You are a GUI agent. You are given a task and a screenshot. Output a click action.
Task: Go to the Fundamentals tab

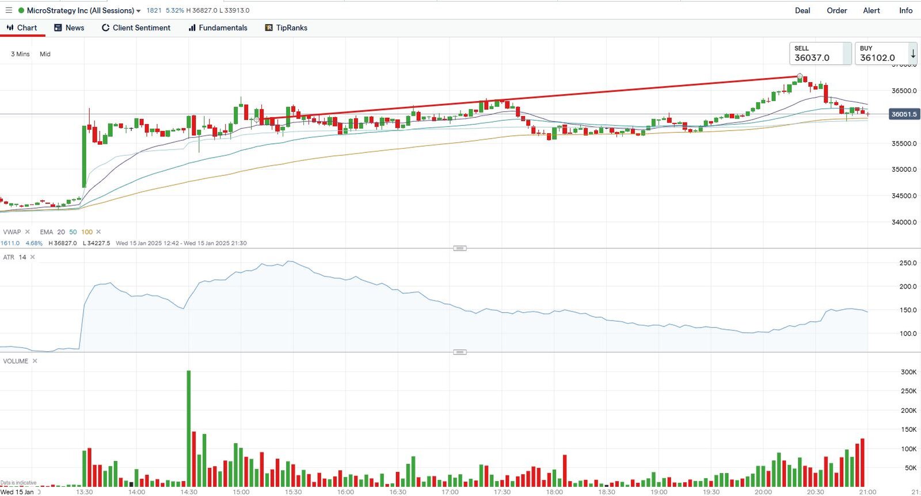pyautogui.click(x=218, y=28)
